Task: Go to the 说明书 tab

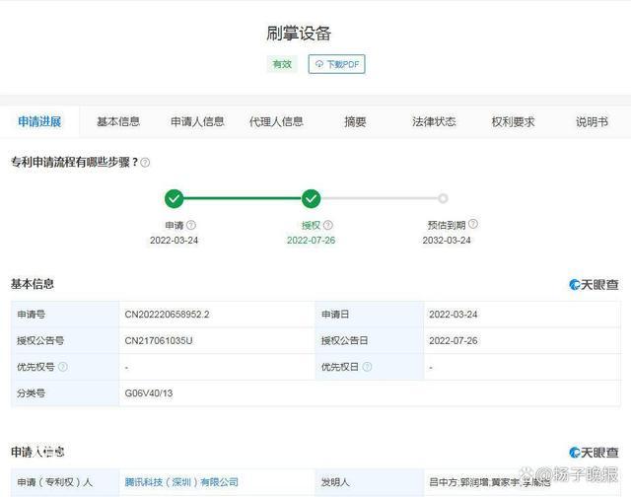Action: [592, 121]
